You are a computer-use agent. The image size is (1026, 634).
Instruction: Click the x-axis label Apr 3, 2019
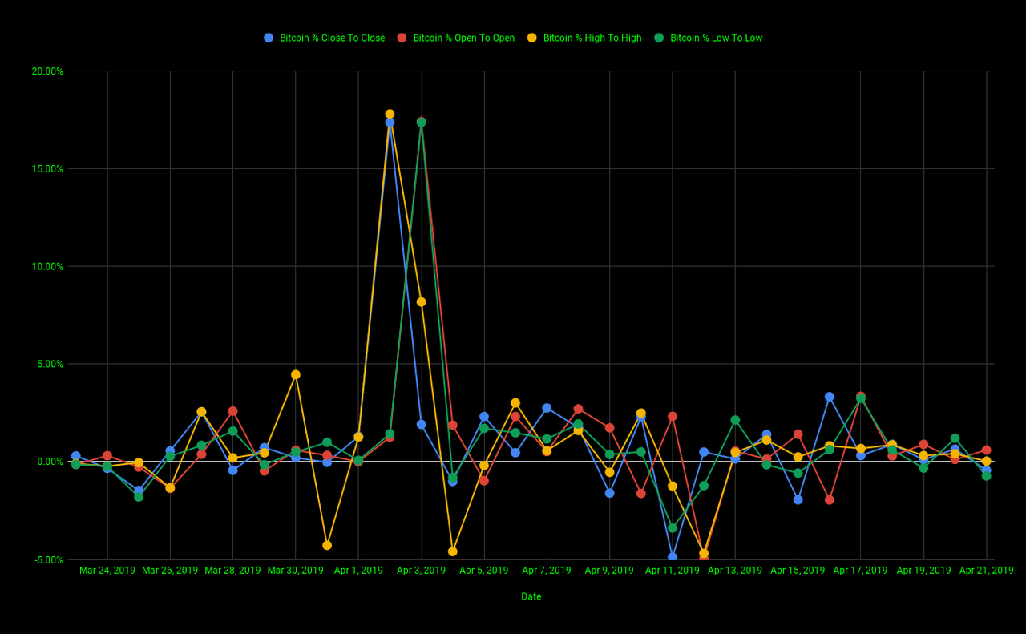click(421, 571)
